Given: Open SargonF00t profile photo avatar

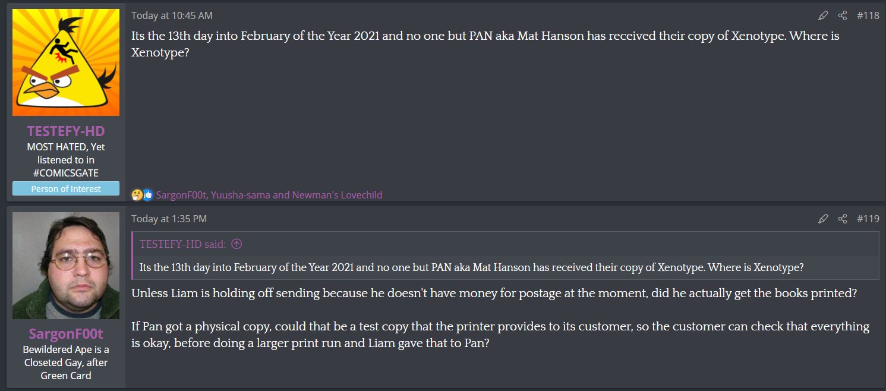Looking at the screenshot, I should [x=66, y=265].
